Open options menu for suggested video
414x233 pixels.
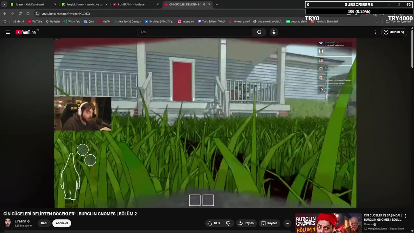(405, 216)
